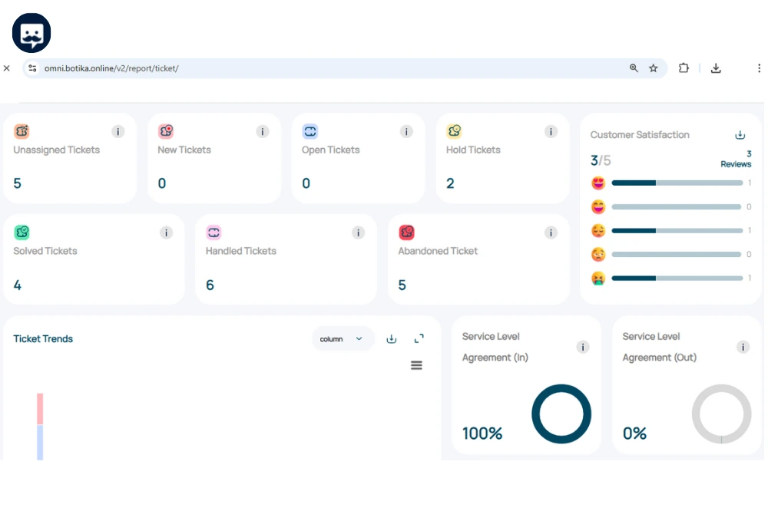The height and width of the screenshot is (511, 768).
Task: Click the info icon on Hold Tickets
Action: pyautogui.click(x=551, y=132)
